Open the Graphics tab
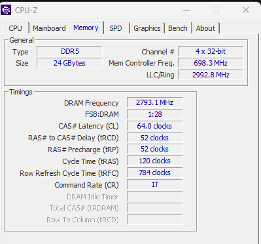 point(147,28)
